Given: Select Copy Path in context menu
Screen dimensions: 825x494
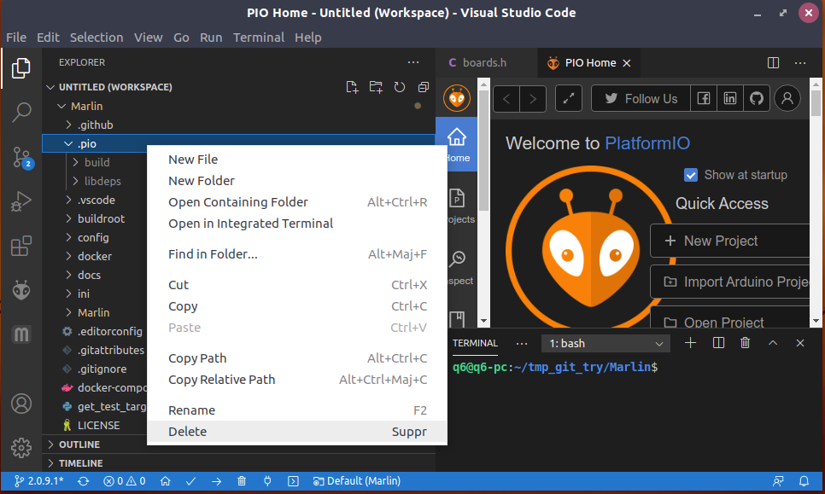Looking at the screenshot, I should (x=297, y=357).
